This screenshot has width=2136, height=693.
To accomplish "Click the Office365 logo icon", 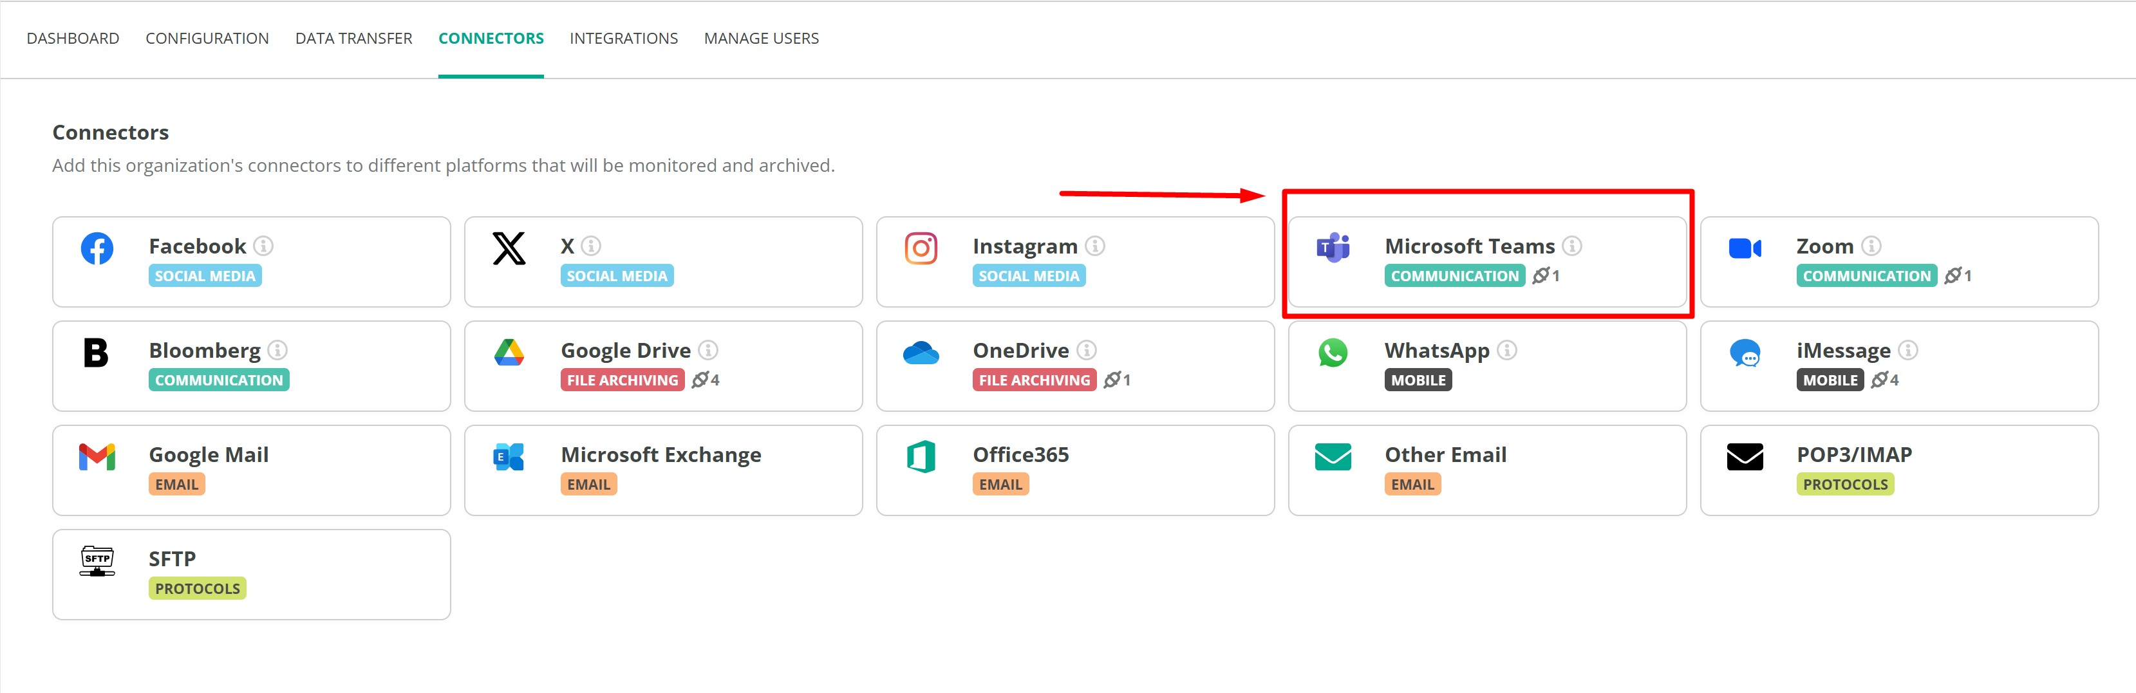I will tap(921, 457).
